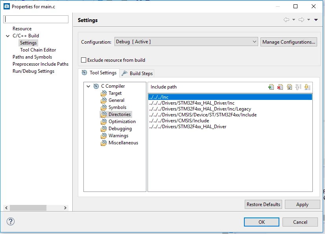Confirm with the OK button
Viewport: 325px width, 234px height.
(x=262, y=222)
